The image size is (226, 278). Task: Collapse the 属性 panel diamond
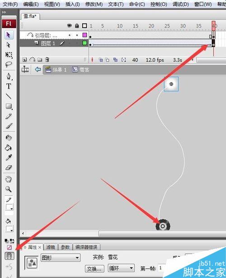pyautogui.click(x=25, y=247)
